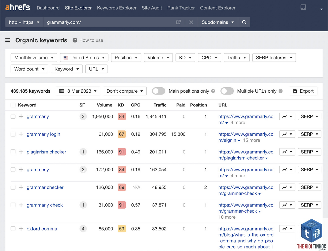
Task: Open the http + https protocol dropdown
Action: click(x=24, y=22)
